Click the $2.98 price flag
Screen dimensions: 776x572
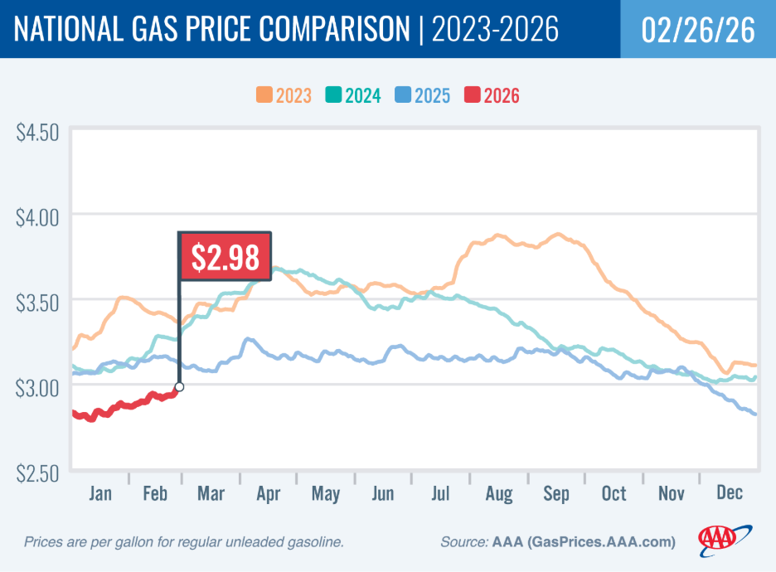[224, 256]
